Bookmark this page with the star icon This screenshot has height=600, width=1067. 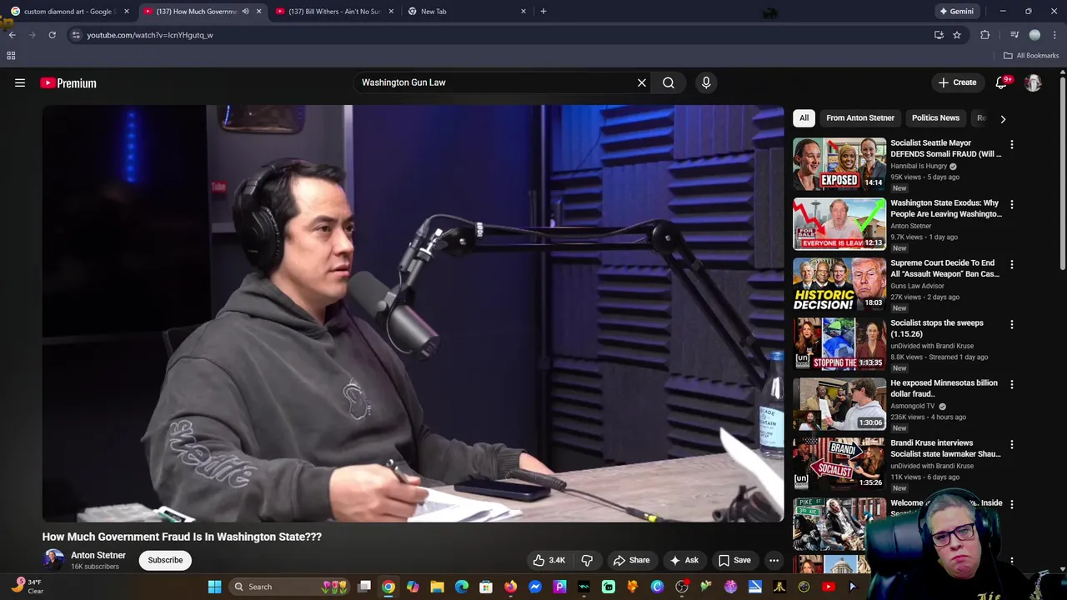pyautogui.click(x=957, y=35)
